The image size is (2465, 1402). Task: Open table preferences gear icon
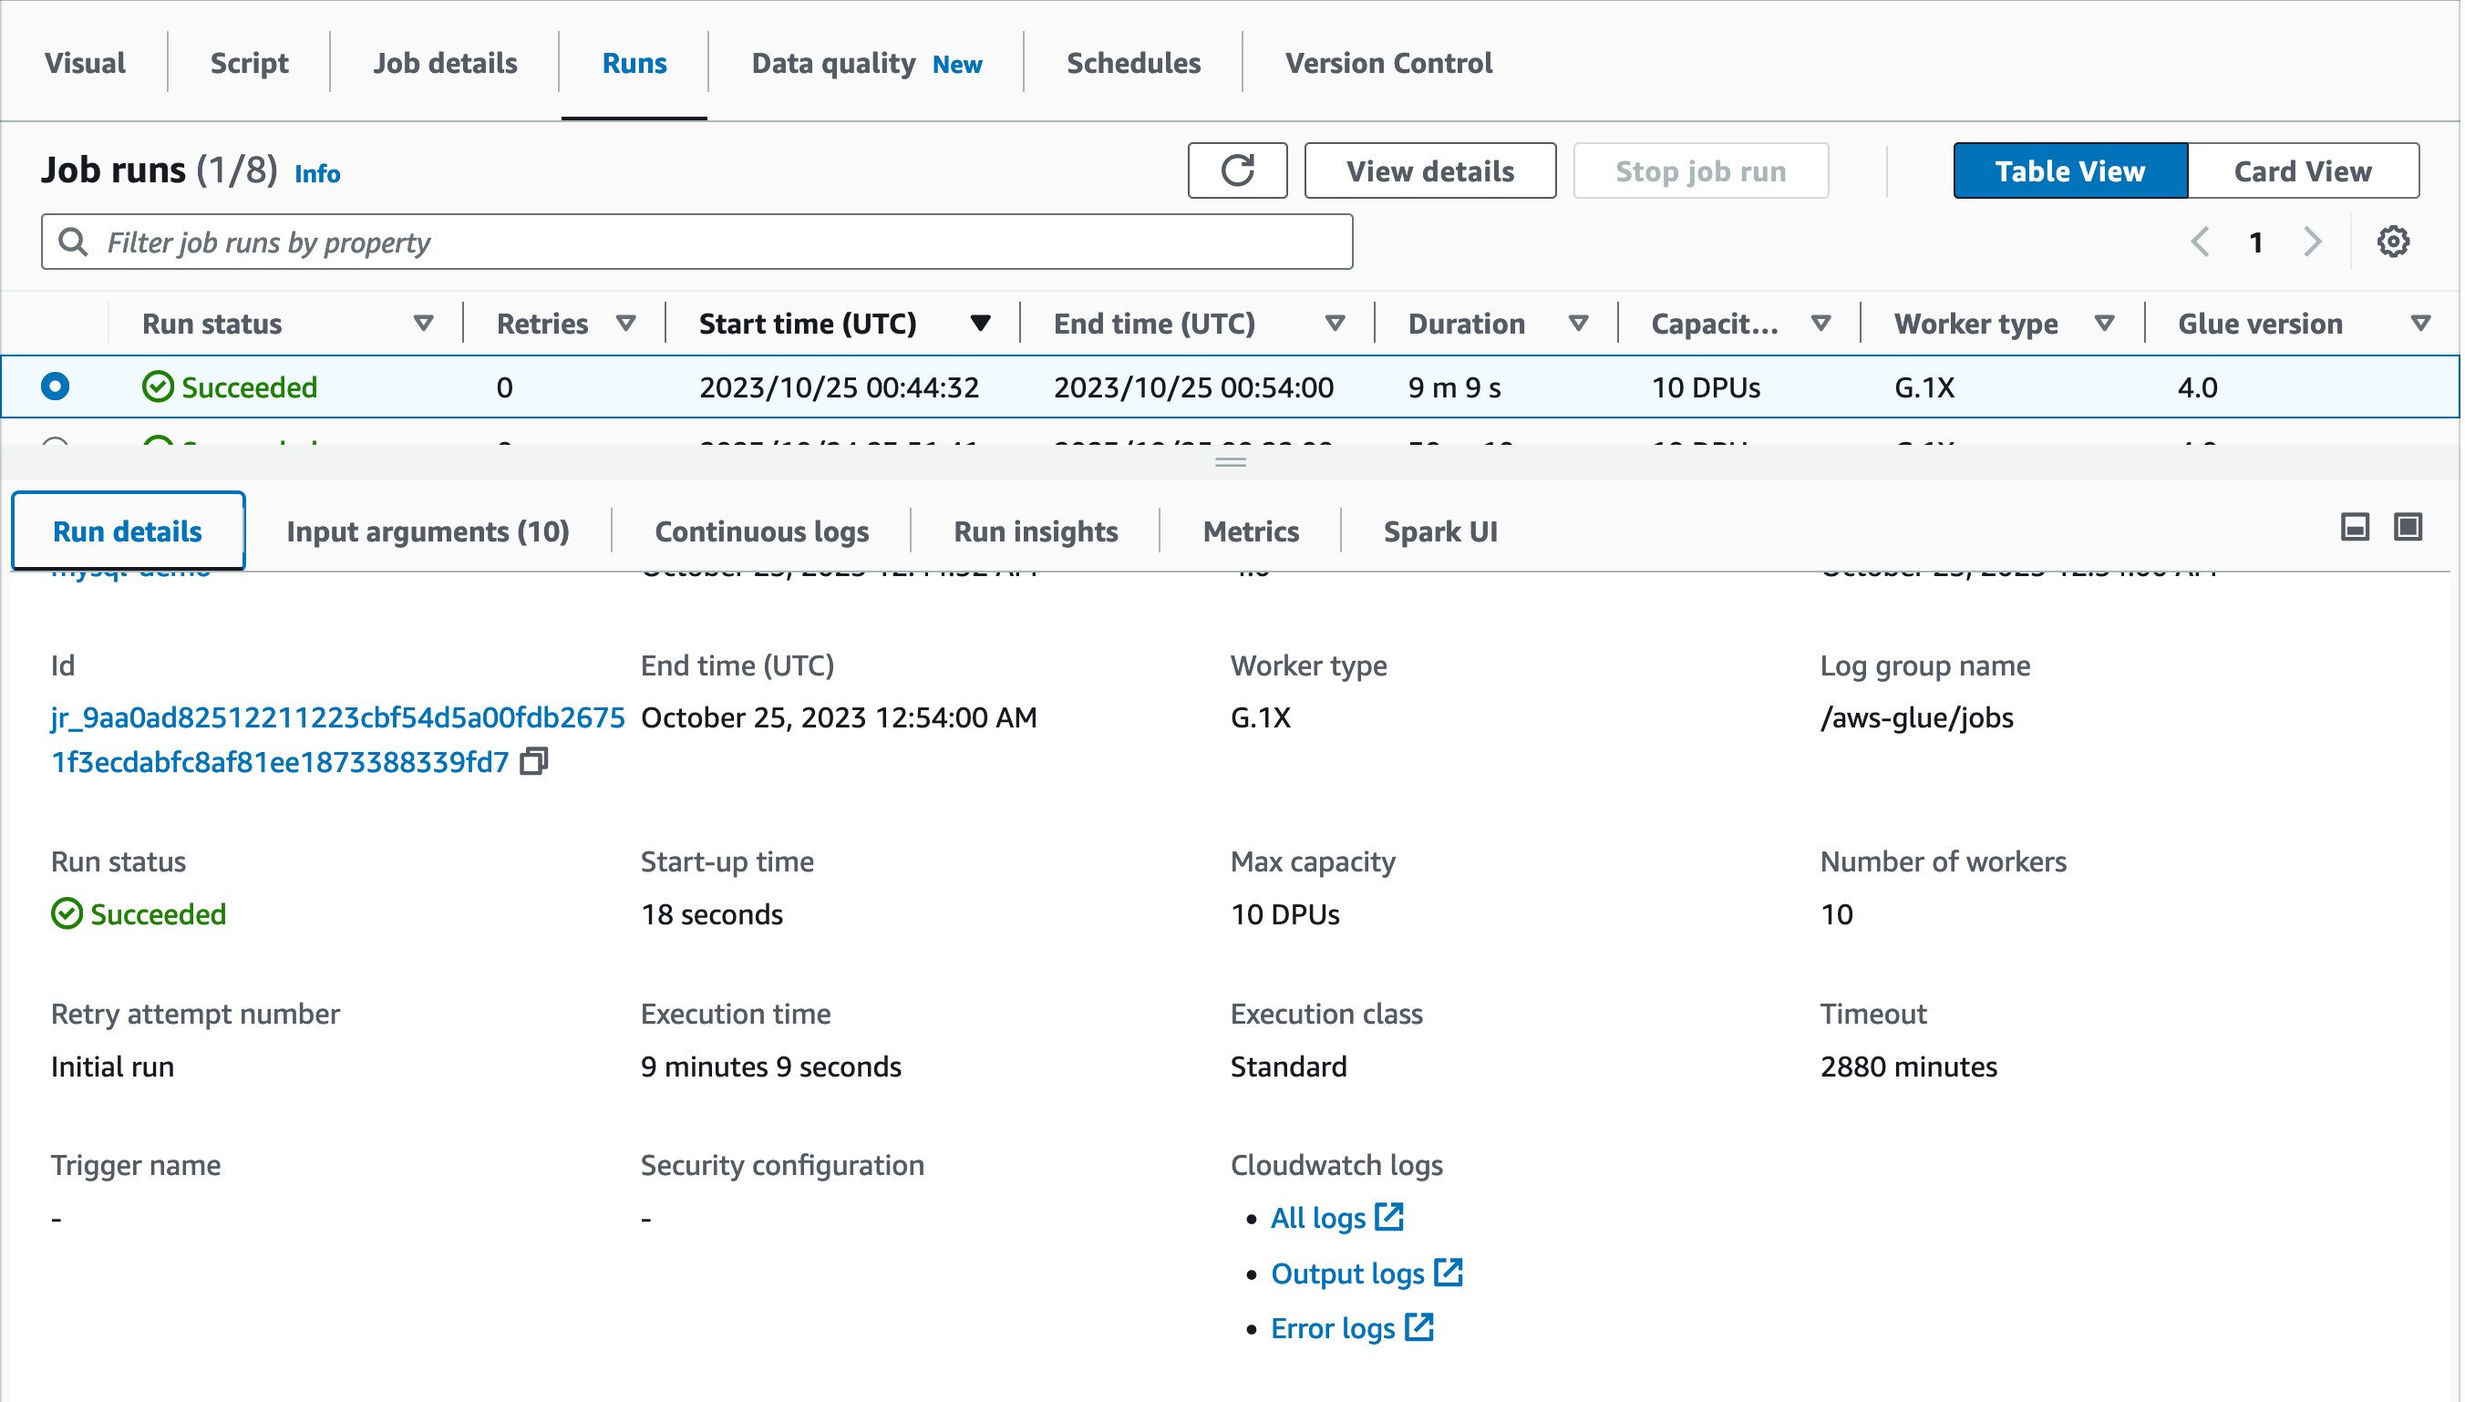tap(2393, 242)
